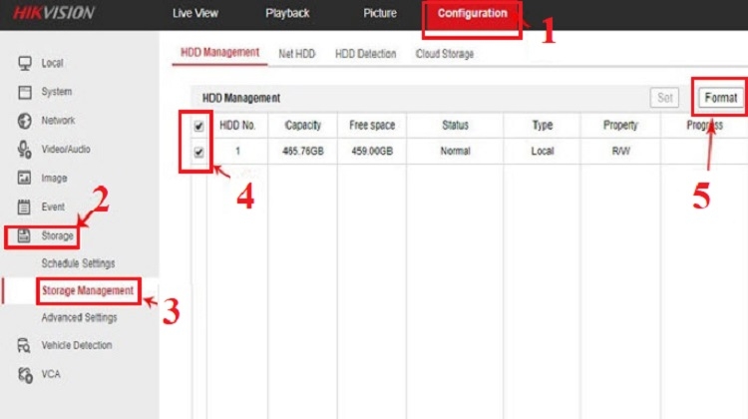Click the Progress column header
The width and height of the screenshot is (748, 419).
tap(704, 126)
